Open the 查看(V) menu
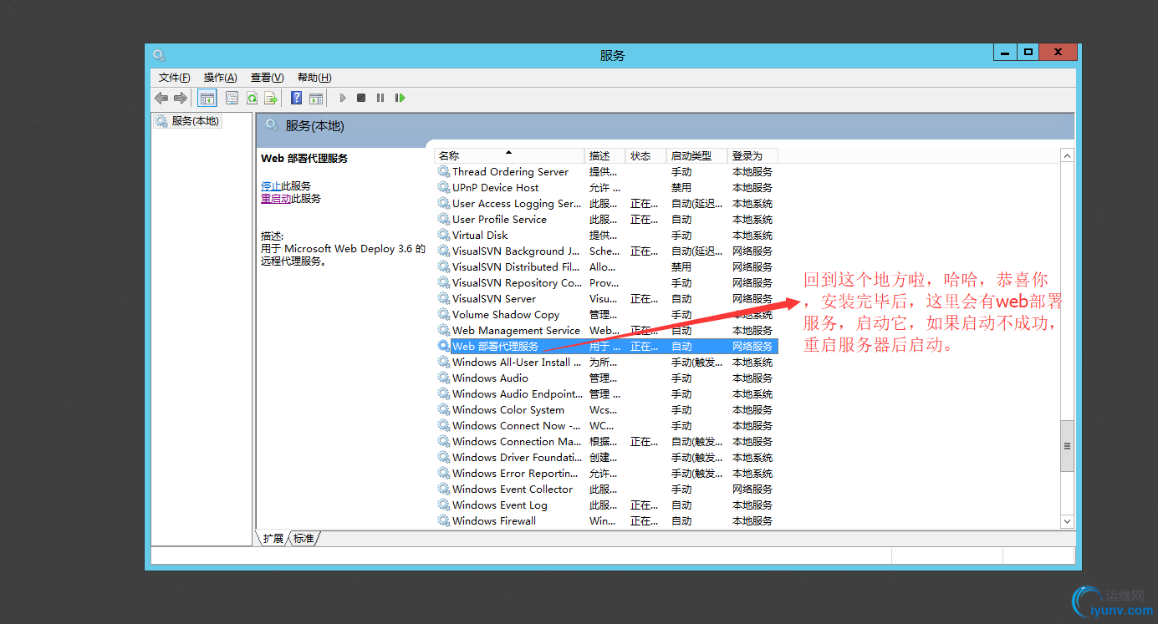Image resolution: width=1158 pixels, height=624 pixels. pos(268,78)
